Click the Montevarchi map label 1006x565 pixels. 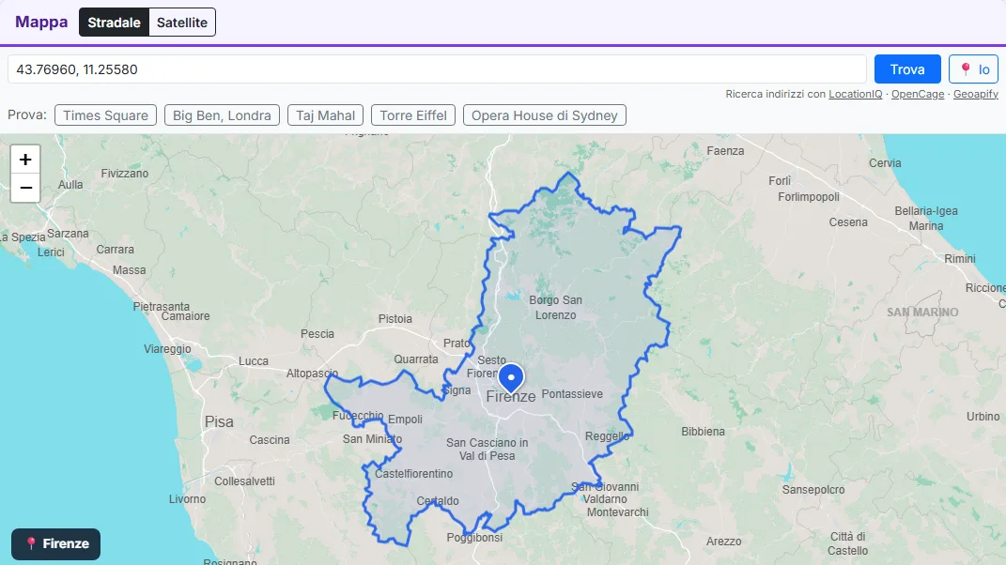618,512
